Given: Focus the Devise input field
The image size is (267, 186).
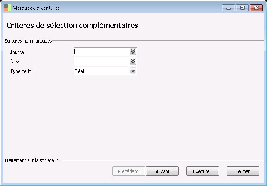Looking at the screenshot, I should pyautogui.click(x=101, y=61).
